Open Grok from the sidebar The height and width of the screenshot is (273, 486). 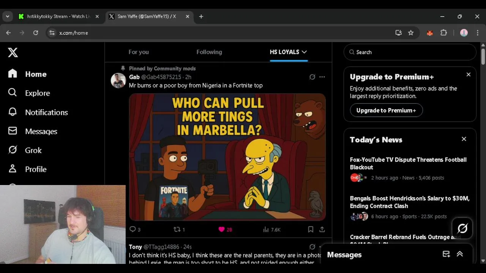click(25, 150)
